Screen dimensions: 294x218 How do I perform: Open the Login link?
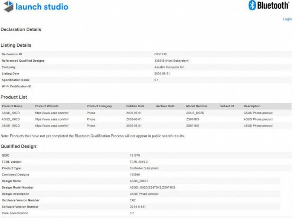287,19
